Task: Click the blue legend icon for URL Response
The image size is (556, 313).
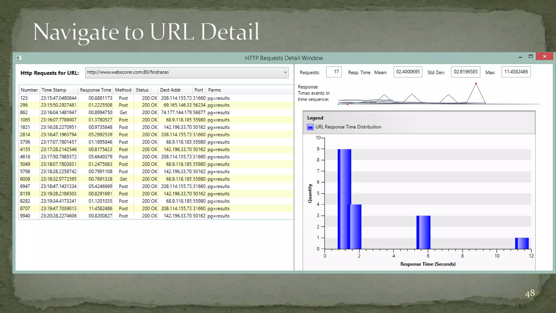Action: coord(310,127)
